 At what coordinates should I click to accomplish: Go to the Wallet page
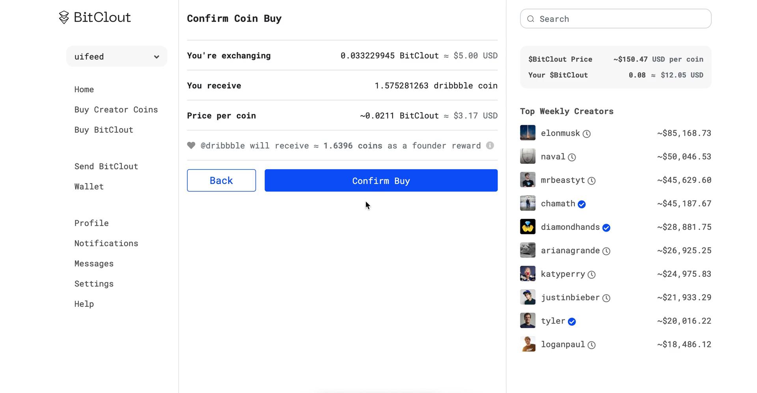tap(89, 187)
